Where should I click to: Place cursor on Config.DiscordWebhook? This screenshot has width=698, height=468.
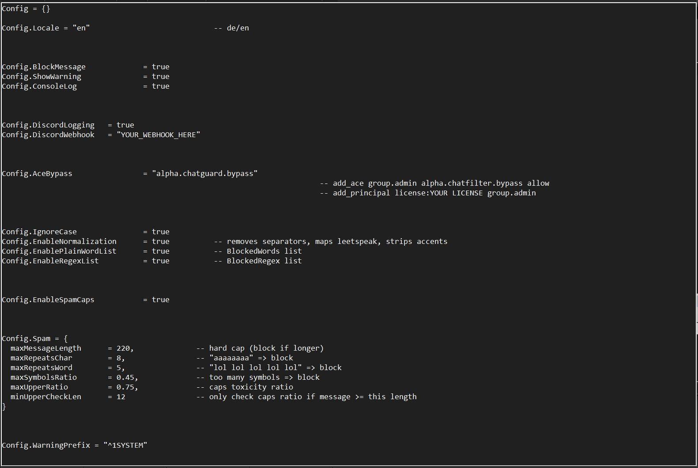click(x=48, y=135)
